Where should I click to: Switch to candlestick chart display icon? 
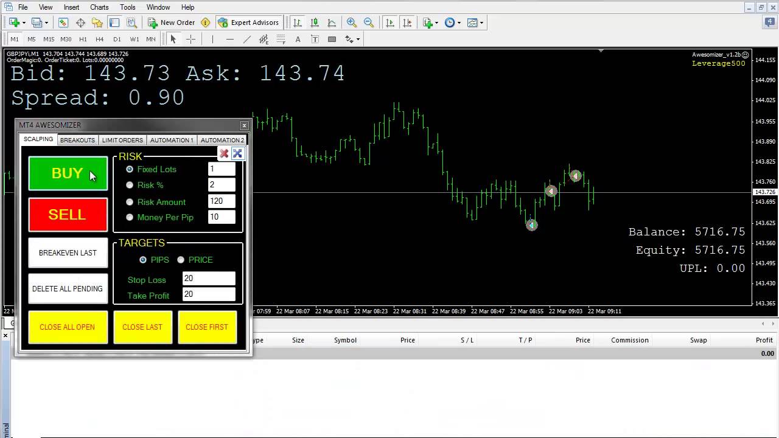315,23
